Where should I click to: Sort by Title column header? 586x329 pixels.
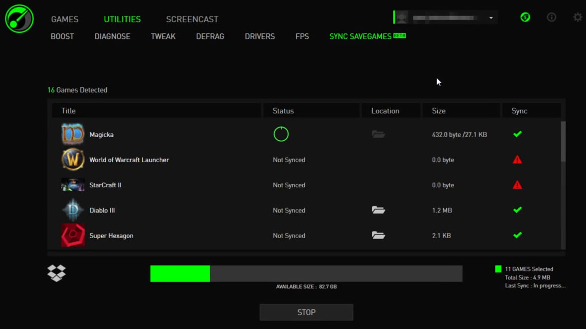click(156, 111)
